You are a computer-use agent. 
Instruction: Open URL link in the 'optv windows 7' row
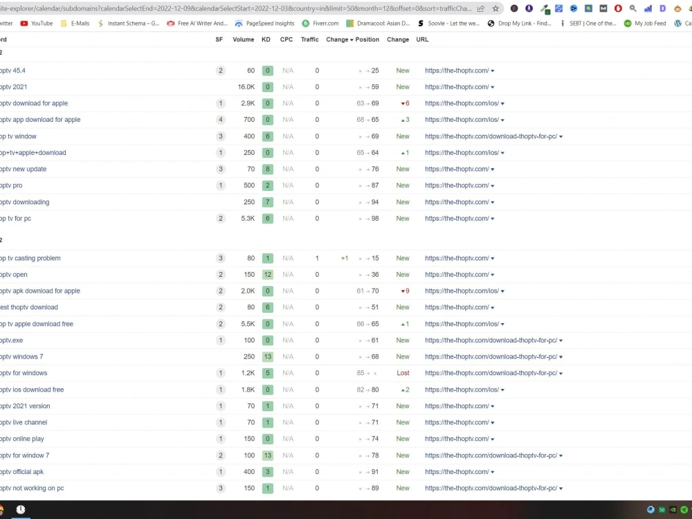pos(491,356)
